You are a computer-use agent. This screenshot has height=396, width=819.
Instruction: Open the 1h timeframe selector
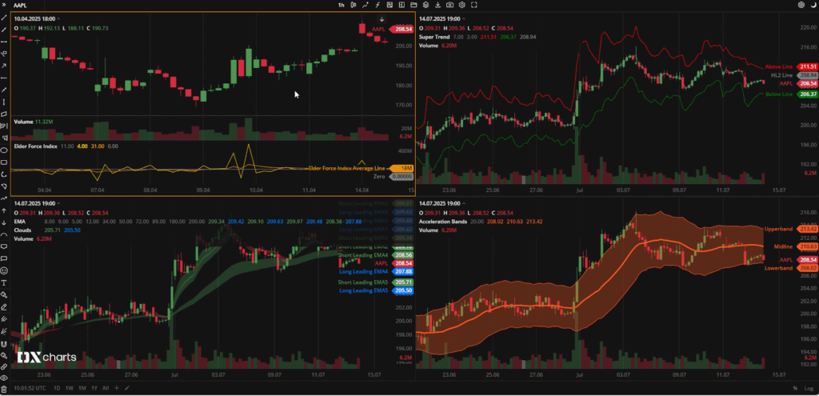coord(342,5)
